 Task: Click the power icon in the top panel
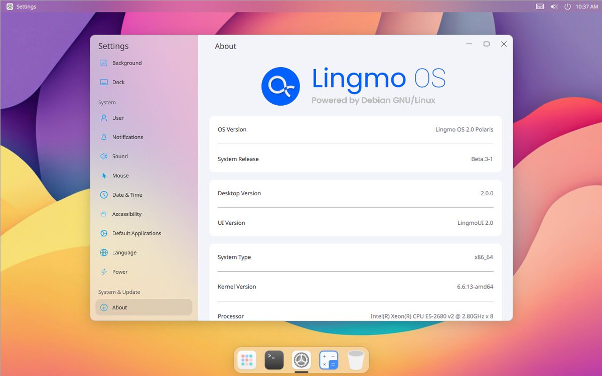tap(568, 7)
